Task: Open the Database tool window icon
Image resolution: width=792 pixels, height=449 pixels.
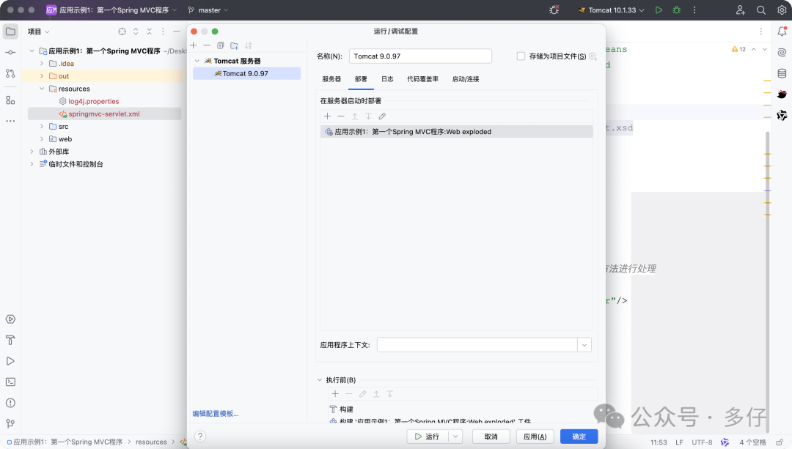Action: point(782,74)
